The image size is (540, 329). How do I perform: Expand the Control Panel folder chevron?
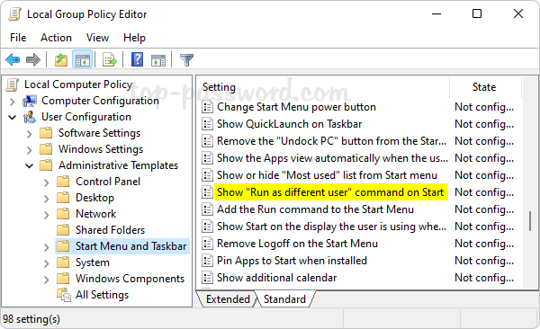tap(47, 182)
